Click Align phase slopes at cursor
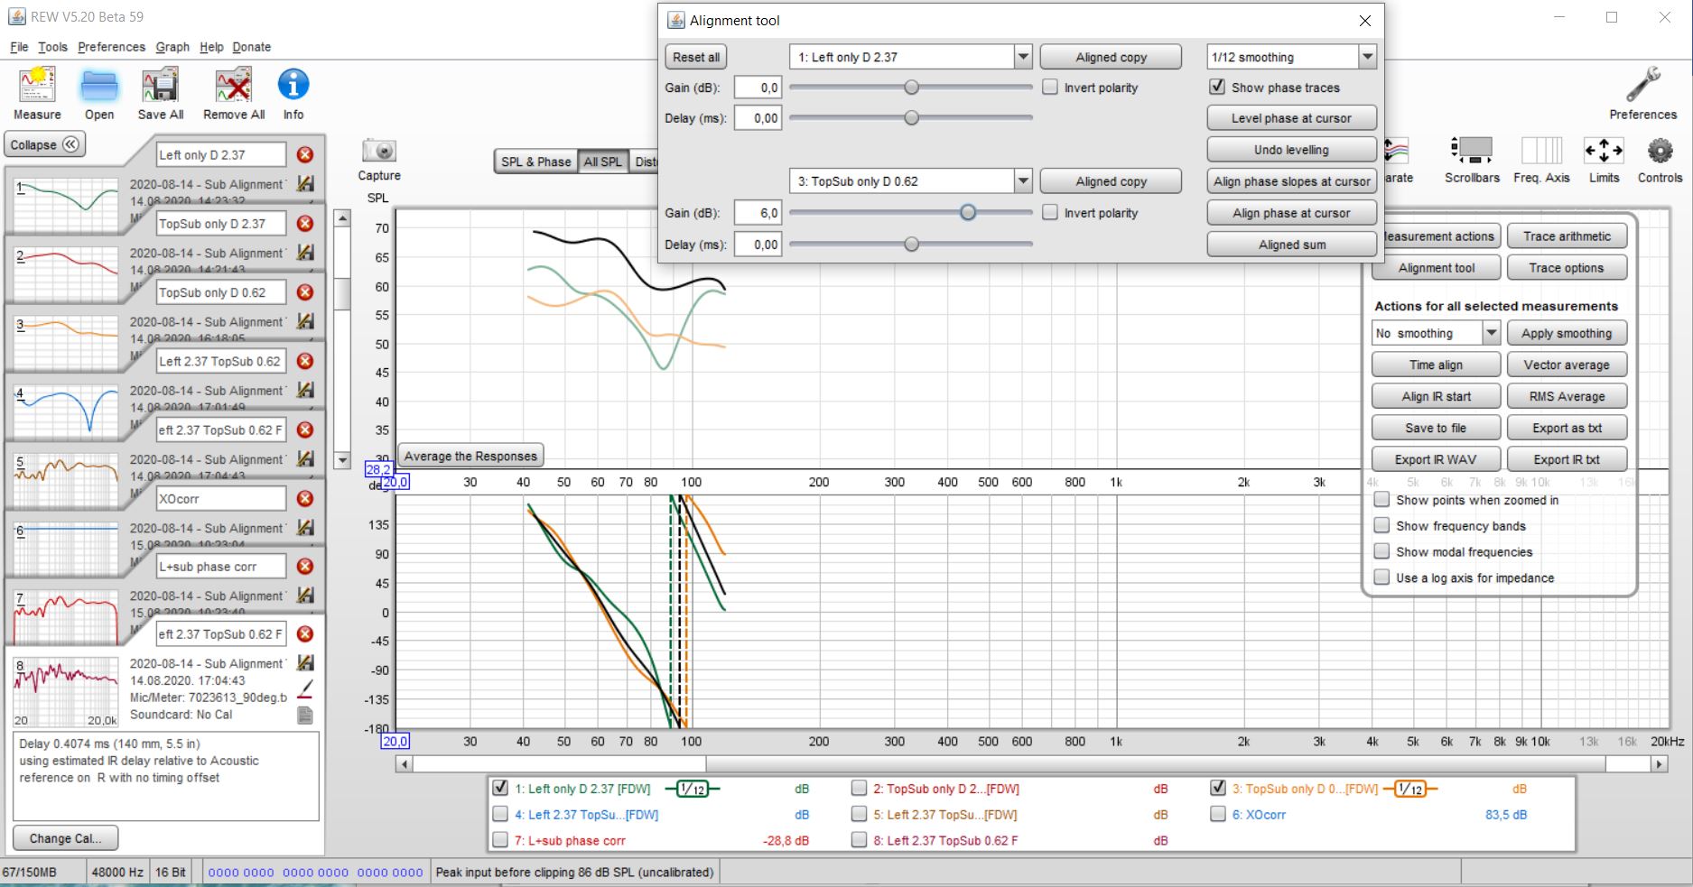This screenshot has height=887, width=1693. click(x=1291, y=181)
